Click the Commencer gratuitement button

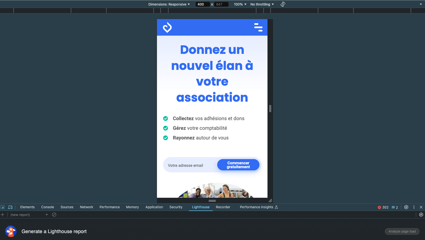[x=238, y=165]
